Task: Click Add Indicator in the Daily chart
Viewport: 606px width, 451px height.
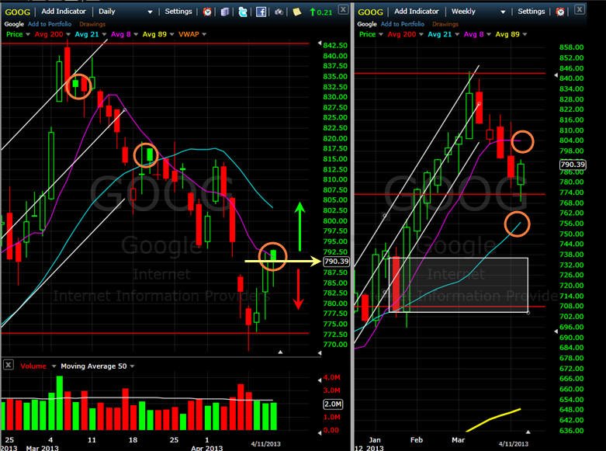Action: click(64, 12)
